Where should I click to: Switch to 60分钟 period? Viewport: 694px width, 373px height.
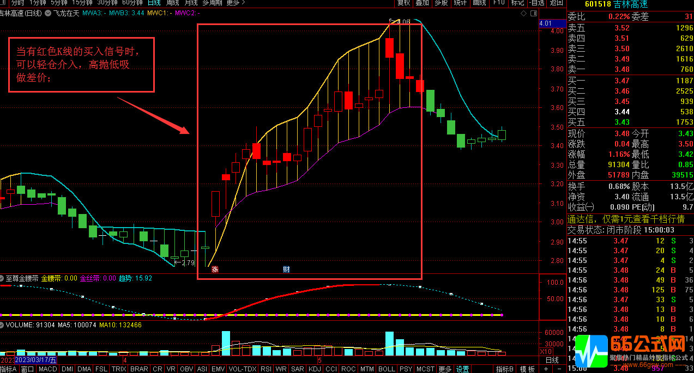132,3
